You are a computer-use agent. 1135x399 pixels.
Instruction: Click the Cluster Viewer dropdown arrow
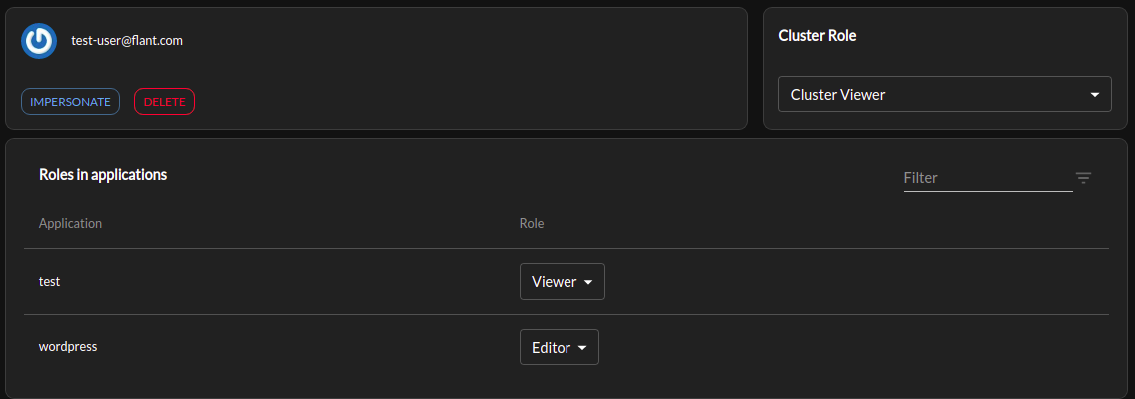[1095, 95]
